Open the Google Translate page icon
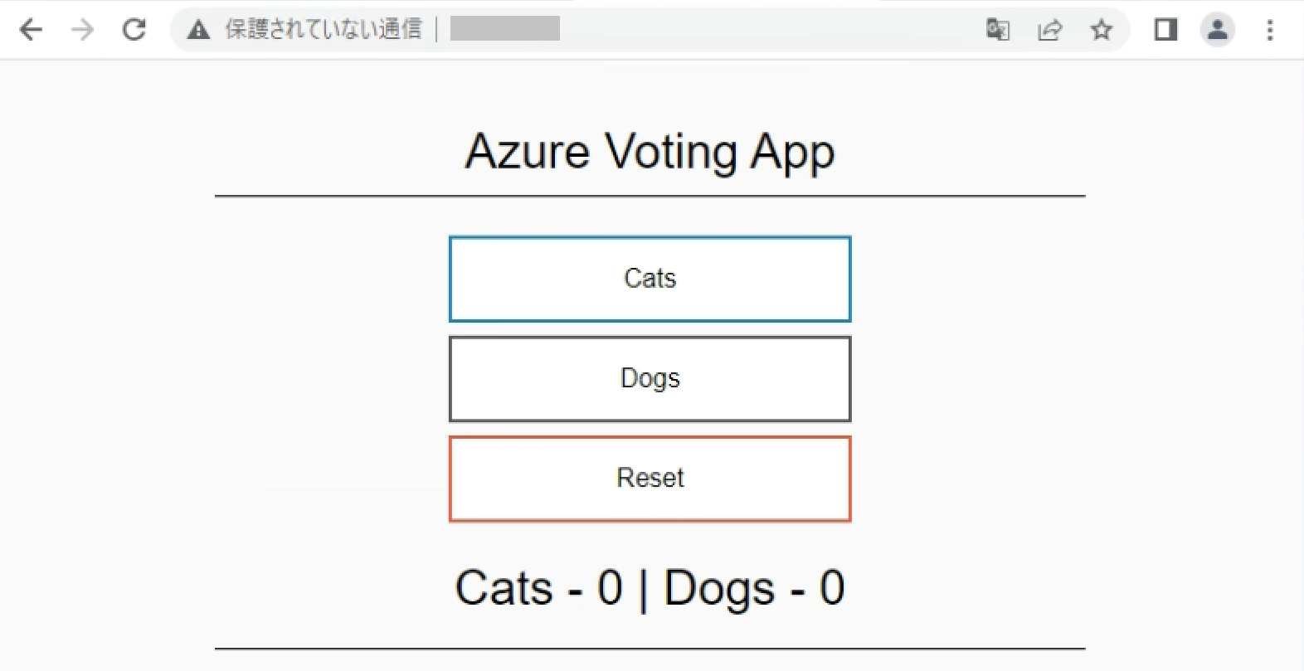The image size is (1304, 671). 998,30
